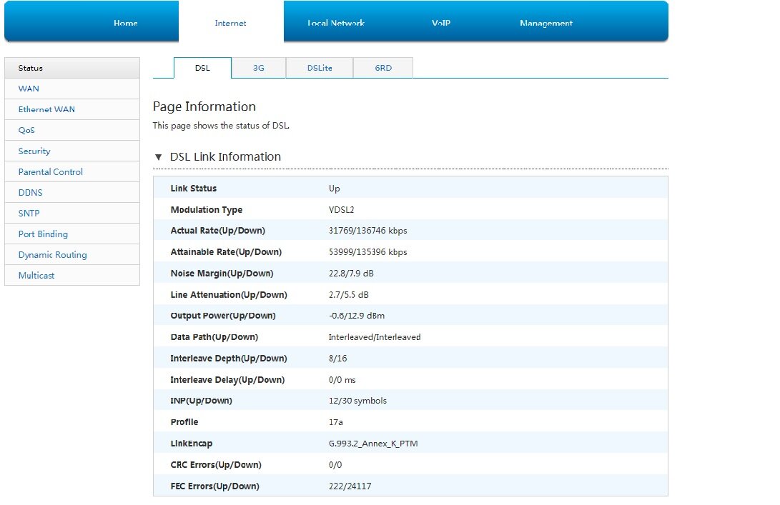The width and height of the screenshot is (780, 505).
Task: Click the value G.993.2_Annex_K_PTM
Action: click(x=373, y=444)
